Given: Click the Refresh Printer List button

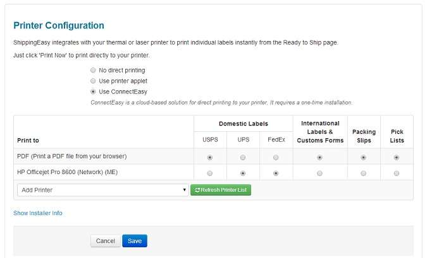Looking at the screenshot, I should 221,190.
